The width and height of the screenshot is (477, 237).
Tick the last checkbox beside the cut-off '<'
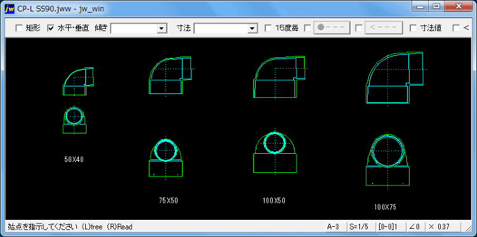(456, 28)
